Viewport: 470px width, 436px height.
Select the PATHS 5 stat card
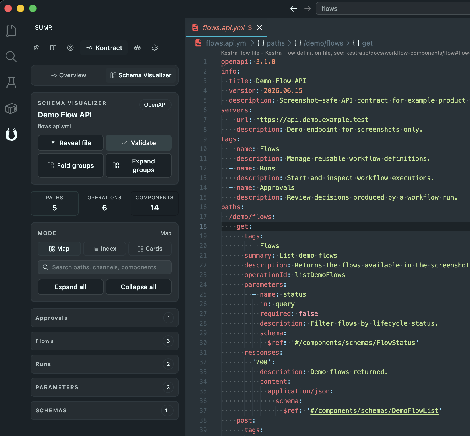pyautogui.click(x=55, y=203)
